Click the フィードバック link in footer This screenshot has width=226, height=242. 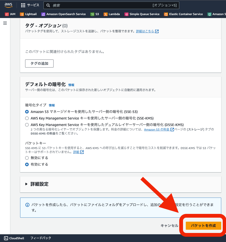pyautogui.click(x=41, y=238)
